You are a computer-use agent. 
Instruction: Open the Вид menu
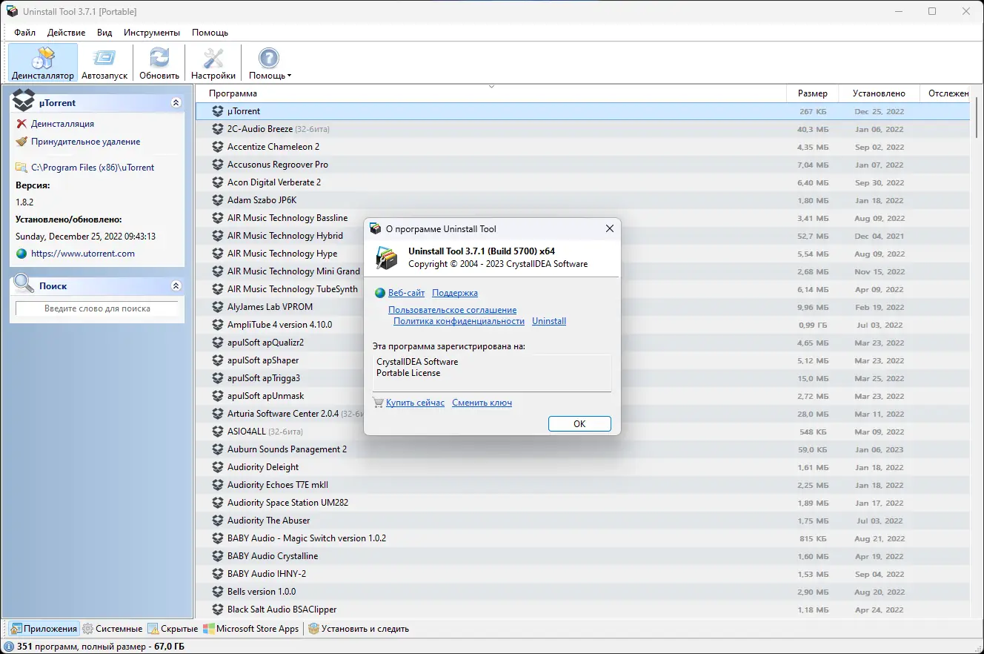coord(104,33)
